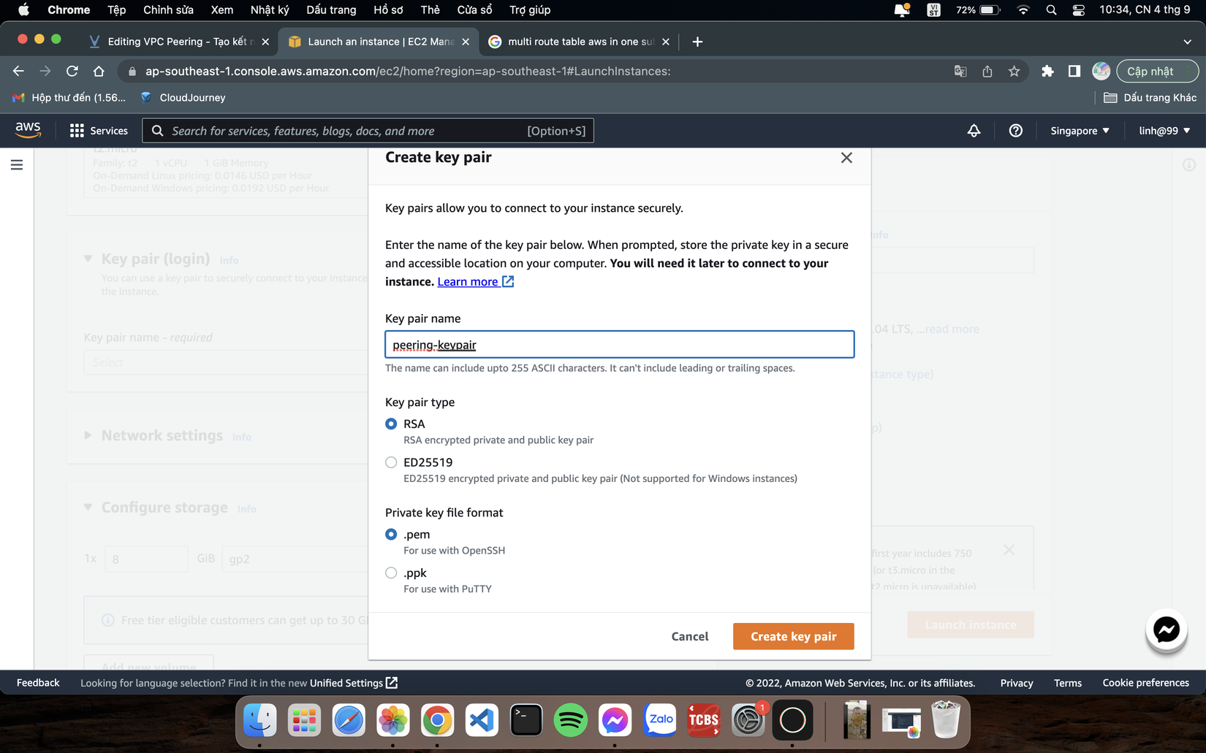This screenshot has width=1206, height=753.
Task: Open the Dấu trang menu
Action: [x=331, y=9]
